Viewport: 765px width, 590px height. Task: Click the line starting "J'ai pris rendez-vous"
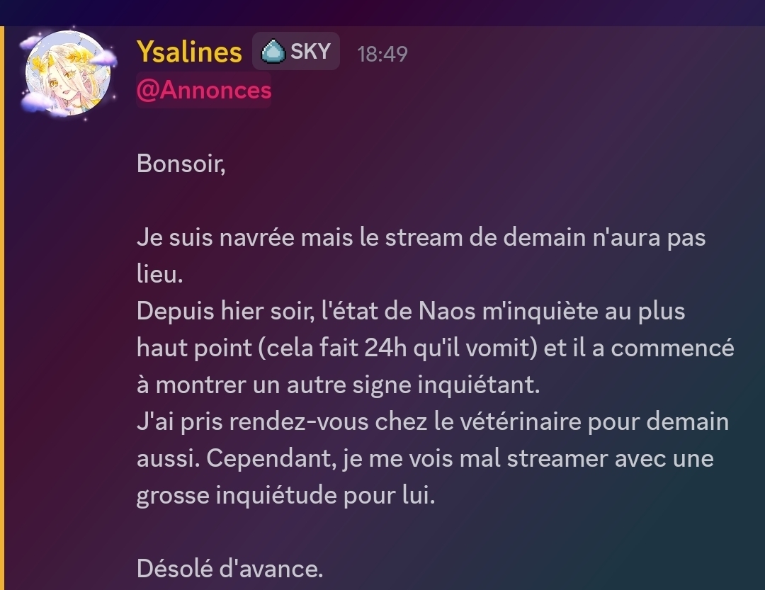pos(432,421)
